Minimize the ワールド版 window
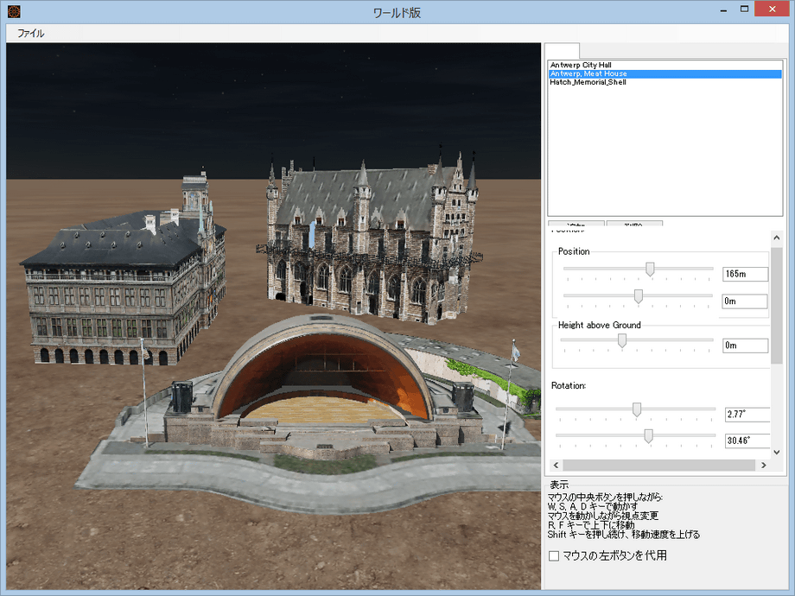This screenshot has width=795, height=596. (x=723, y=10)
